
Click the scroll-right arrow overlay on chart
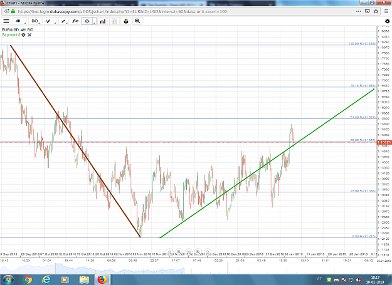click(x=208, y=252)
